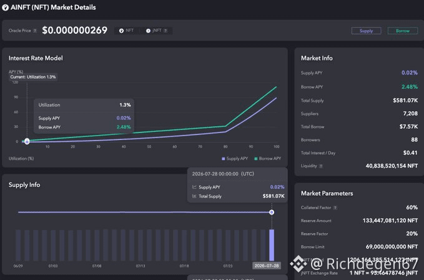The width and height of the screenshot is (424, 280).
Task: Click the Collateral Factor help icon
Action: click(x=335, y=207)
